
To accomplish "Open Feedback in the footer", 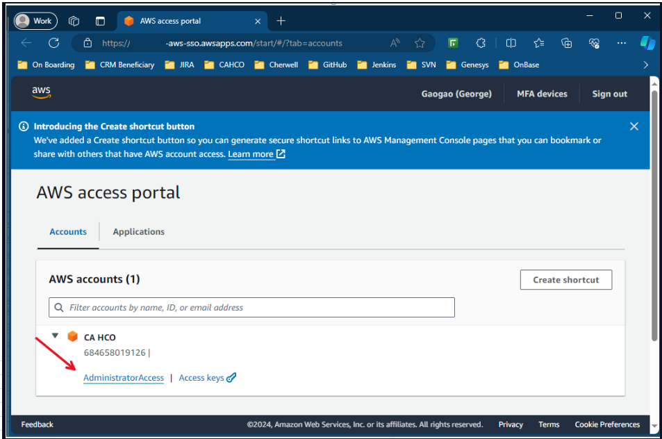I will pyautogui.click(x=37, y=424).
